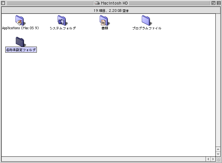222x163 pixels.
Task: Click the collapse (windowshade) box
Action: pos(219,3)
